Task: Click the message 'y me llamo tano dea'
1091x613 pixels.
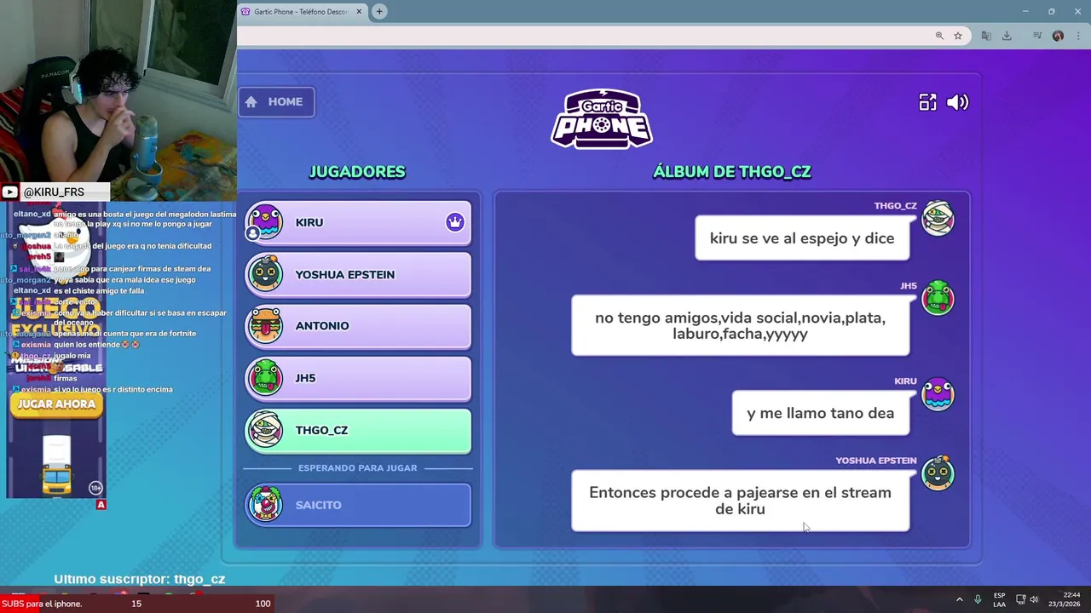Action: pyautogui.click(x=820, y=413)
